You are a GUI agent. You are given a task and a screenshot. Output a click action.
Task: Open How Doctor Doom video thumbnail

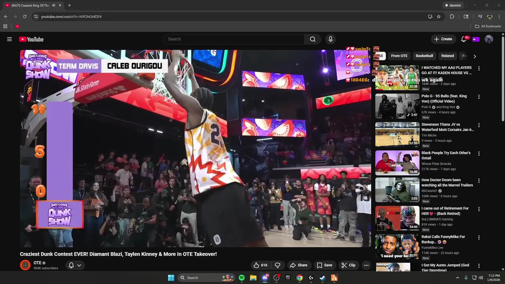pos(397,190)
